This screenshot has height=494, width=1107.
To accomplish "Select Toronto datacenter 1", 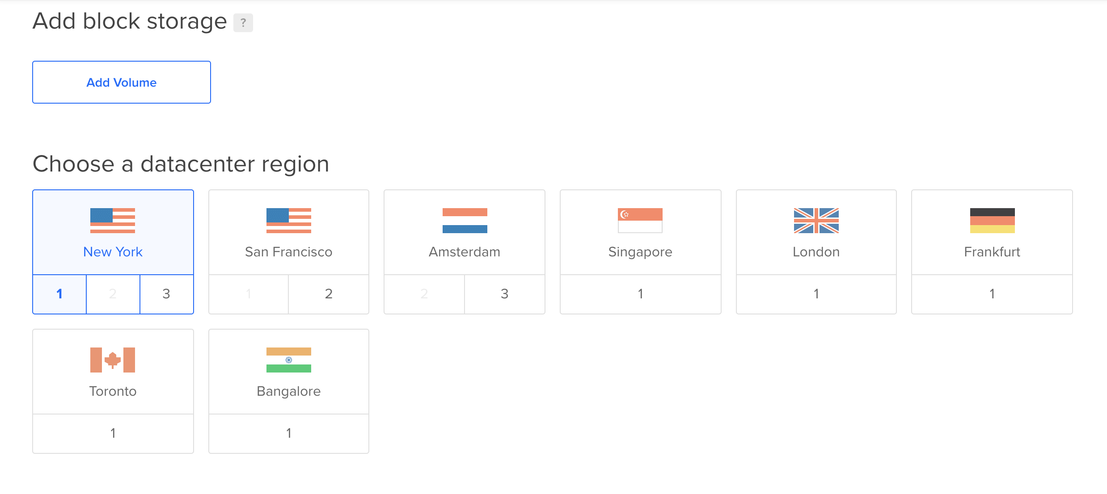I will pos(113,433).
